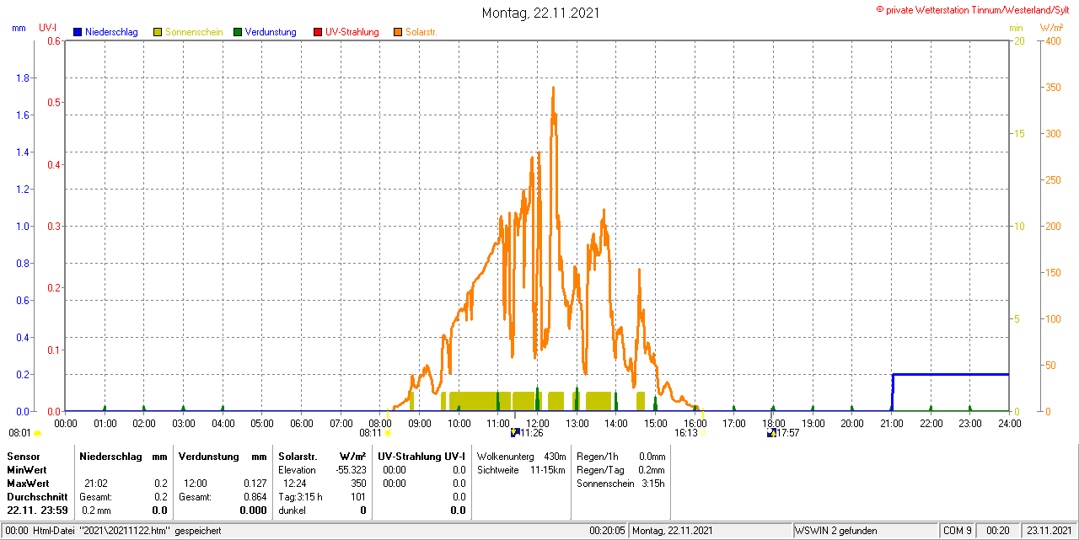Click the moon icon beside 17:57

coord(770,433)
